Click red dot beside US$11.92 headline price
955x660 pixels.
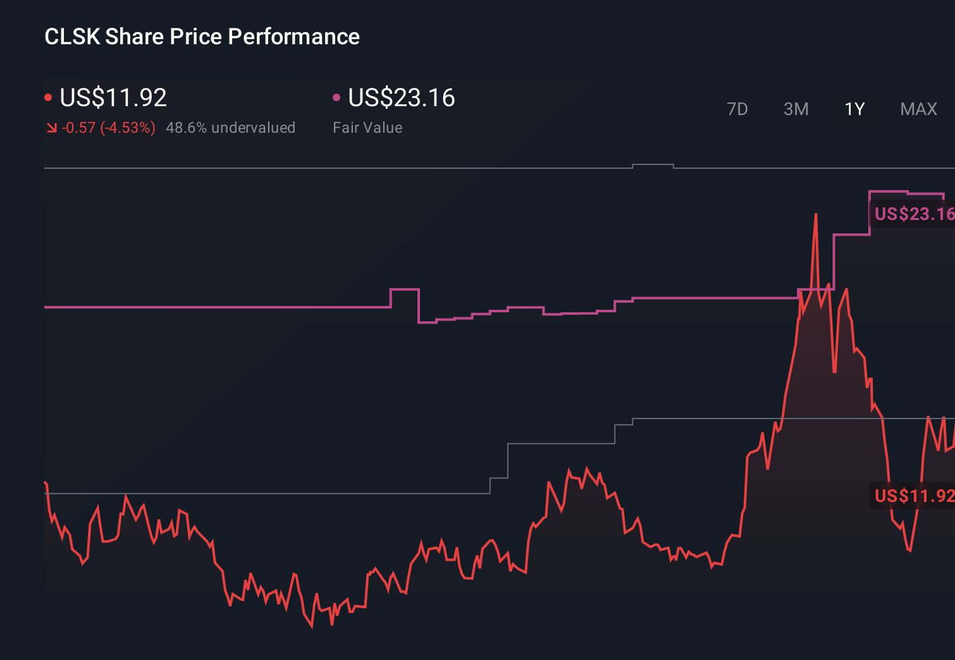coord(48,97)
